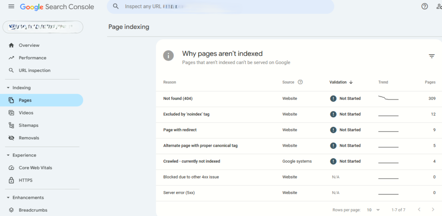Click the Pages document icon

[x=11, y=100]
